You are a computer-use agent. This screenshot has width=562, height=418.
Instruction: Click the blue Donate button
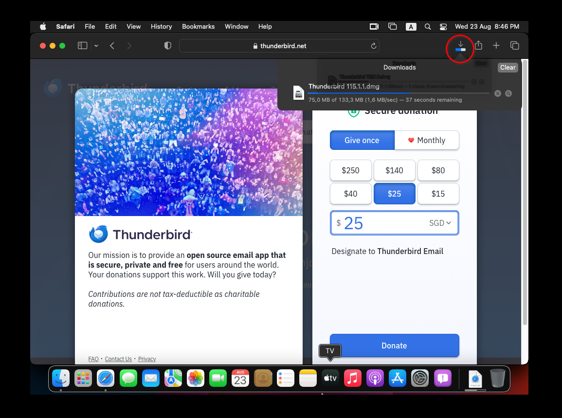[x=394, y=345]
